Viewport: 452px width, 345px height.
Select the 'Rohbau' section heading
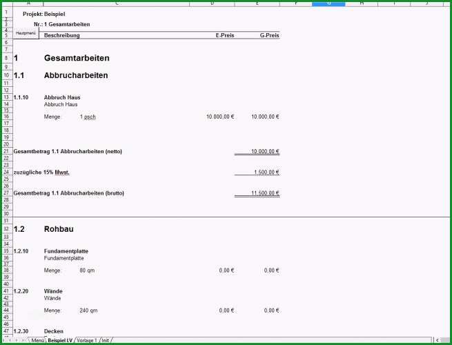59,229
